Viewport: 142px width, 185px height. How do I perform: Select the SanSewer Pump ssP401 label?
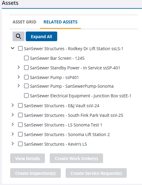tap(54, 77)
